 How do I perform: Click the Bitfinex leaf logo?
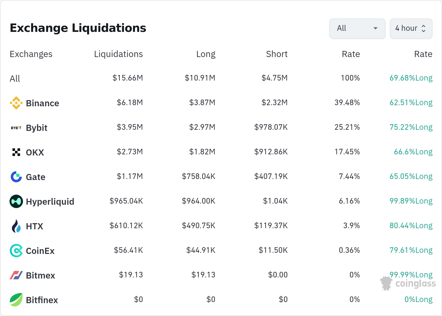pyautogui.click(x=16, y=300)
